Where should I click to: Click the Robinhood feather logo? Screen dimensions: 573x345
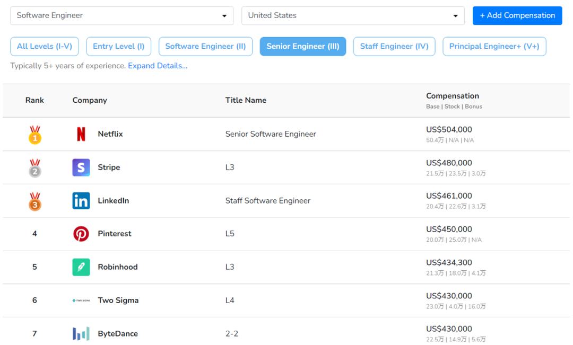81,267
